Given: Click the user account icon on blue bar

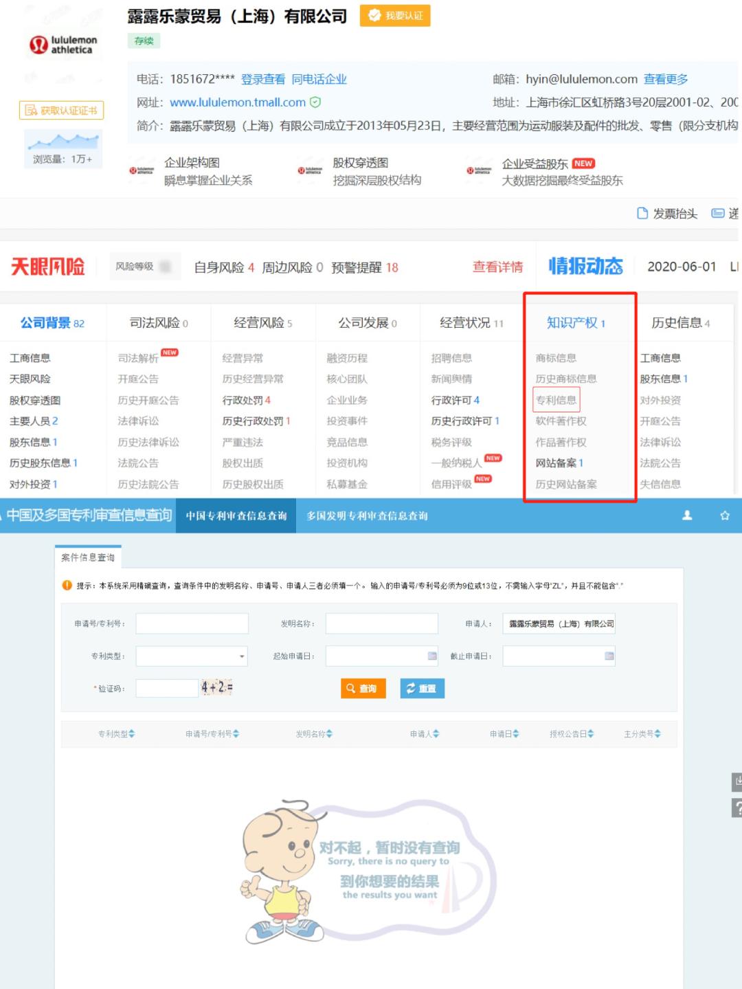Looking at the screenshot, I should point(687,515).
